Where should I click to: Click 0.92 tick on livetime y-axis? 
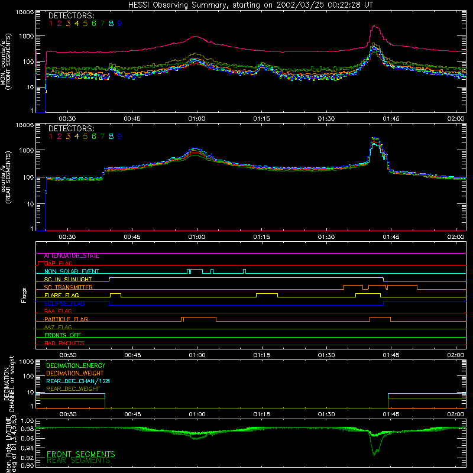pos(27,458)
